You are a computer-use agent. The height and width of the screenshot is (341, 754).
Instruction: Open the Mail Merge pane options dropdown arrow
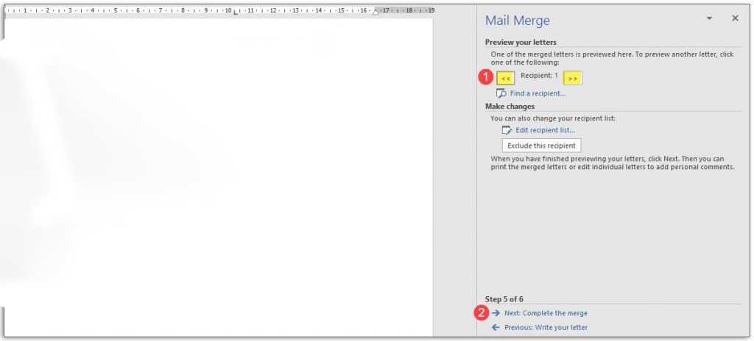pyautogui.click(x=709, y=18)
